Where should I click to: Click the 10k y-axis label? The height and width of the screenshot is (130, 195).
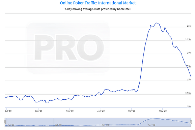click(x=189, y=106)
